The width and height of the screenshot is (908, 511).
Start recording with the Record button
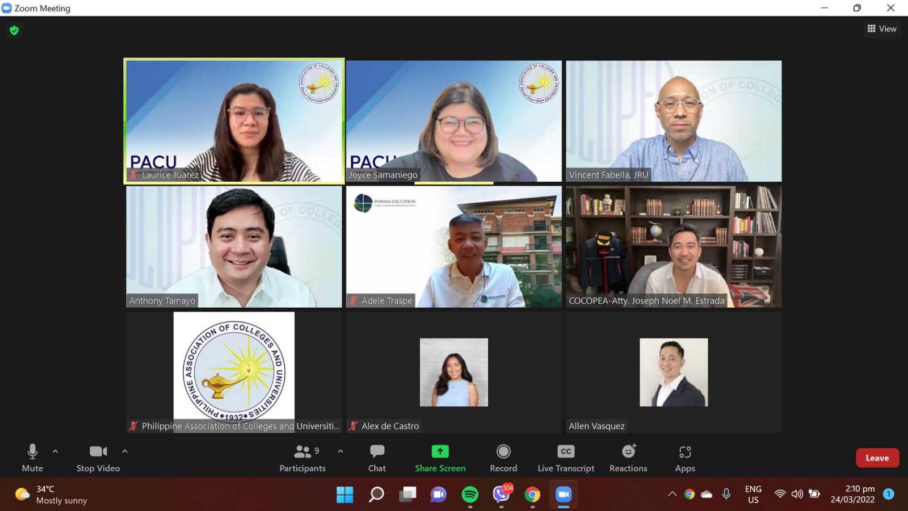[503, 458]
